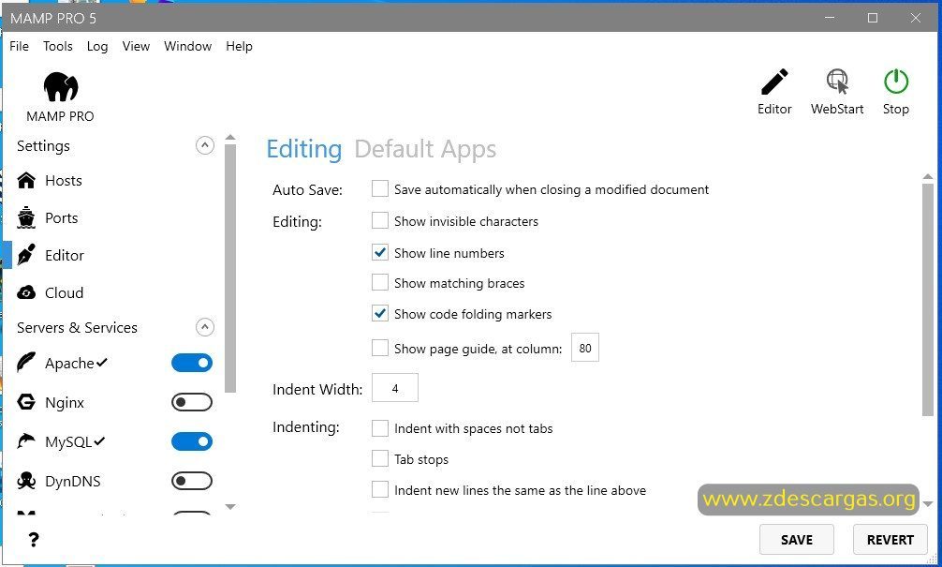The width and height of the screenshot is (942, 567).
Task: Select Ports label in sidebar
Action: (x=61, y=217)
